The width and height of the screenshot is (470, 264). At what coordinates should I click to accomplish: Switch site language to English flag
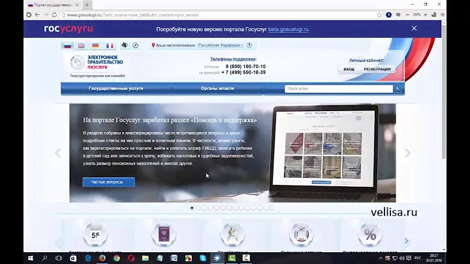click(81, 46)
